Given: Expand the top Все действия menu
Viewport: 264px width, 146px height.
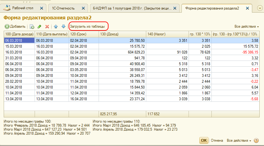Looking at the screenshot, I should (x=246, y=27).
